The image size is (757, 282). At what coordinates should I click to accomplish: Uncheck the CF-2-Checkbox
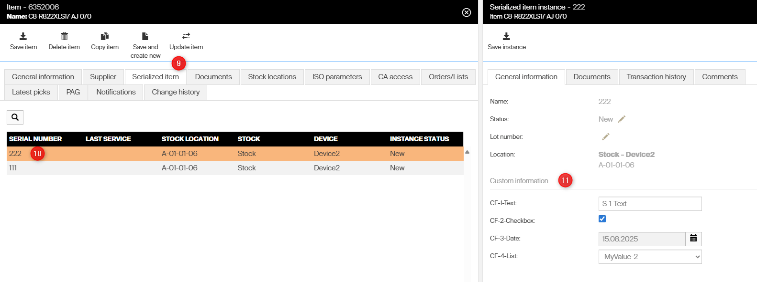pos(602,219)
